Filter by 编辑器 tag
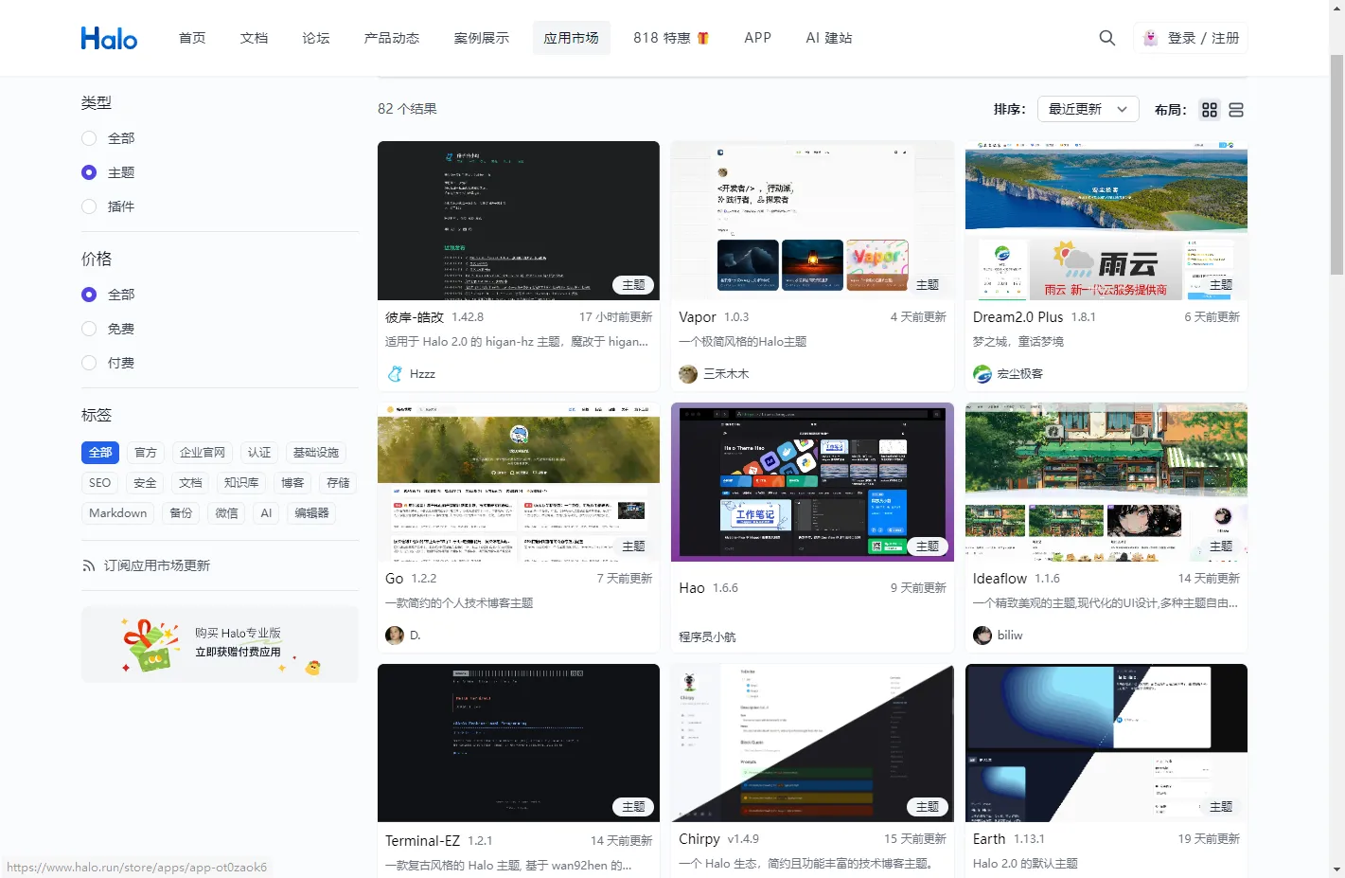The height and width of the screenshot is (878, 1345). (311, 513)
